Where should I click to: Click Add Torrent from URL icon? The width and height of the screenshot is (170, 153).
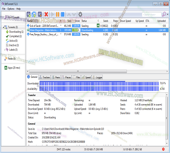coord(34,14)
